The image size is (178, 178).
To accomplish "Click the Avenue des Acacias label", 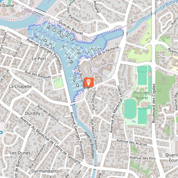I will pyautogui.click(x=132, y=142).
